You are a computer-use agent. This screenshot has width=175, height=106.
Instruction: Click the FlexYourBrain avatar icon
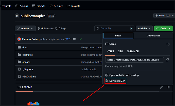click(x=19, y=39)
